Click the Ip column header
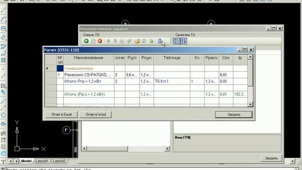Screen dimensions: 302x170 240,60
